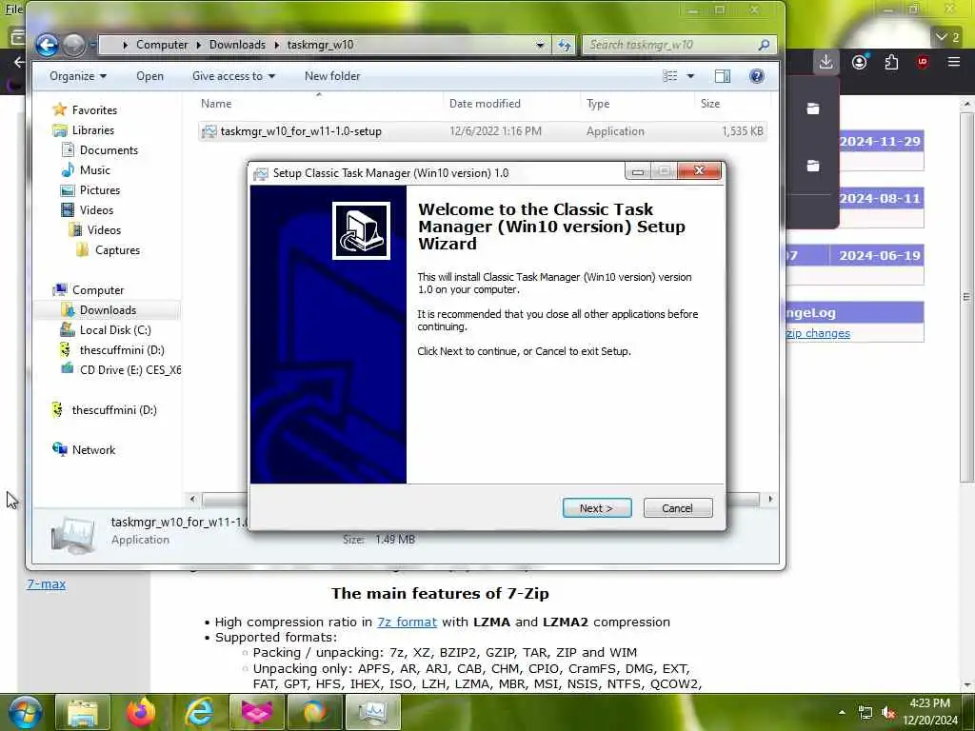This screenshot has width=975, height=731.
Task: Open Explorer help
Action: point(756,76)
